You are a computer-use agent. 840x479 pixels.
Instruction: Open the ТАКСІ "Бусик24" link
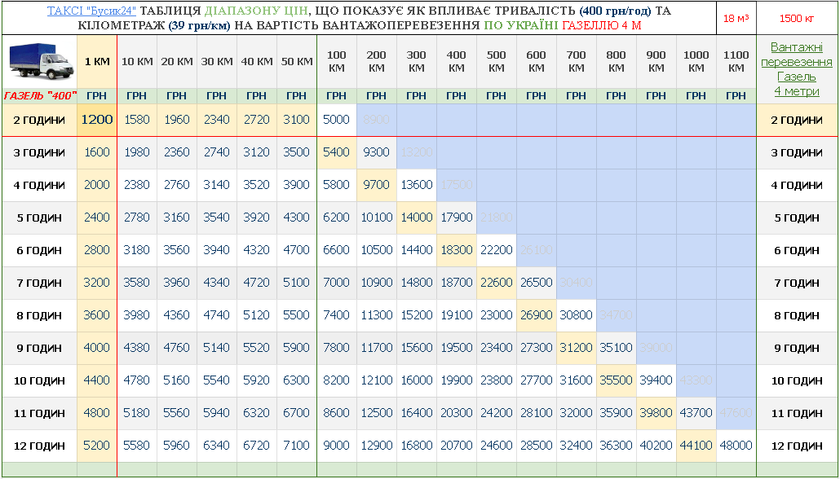coord(91,10)
